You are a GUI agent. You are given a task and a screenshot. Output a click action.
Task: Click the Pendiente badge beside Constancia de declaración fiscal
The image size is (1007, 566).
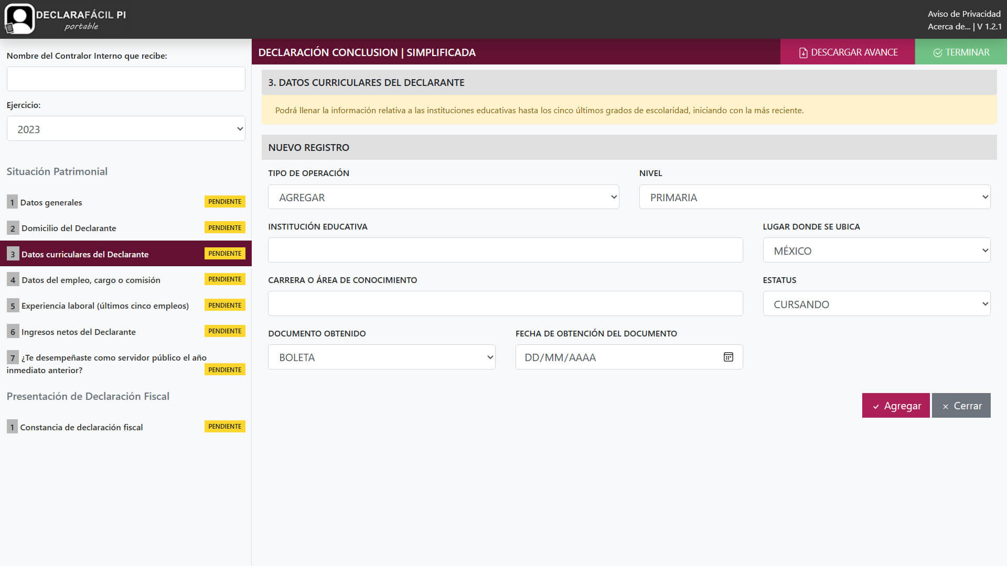(225, 427)
